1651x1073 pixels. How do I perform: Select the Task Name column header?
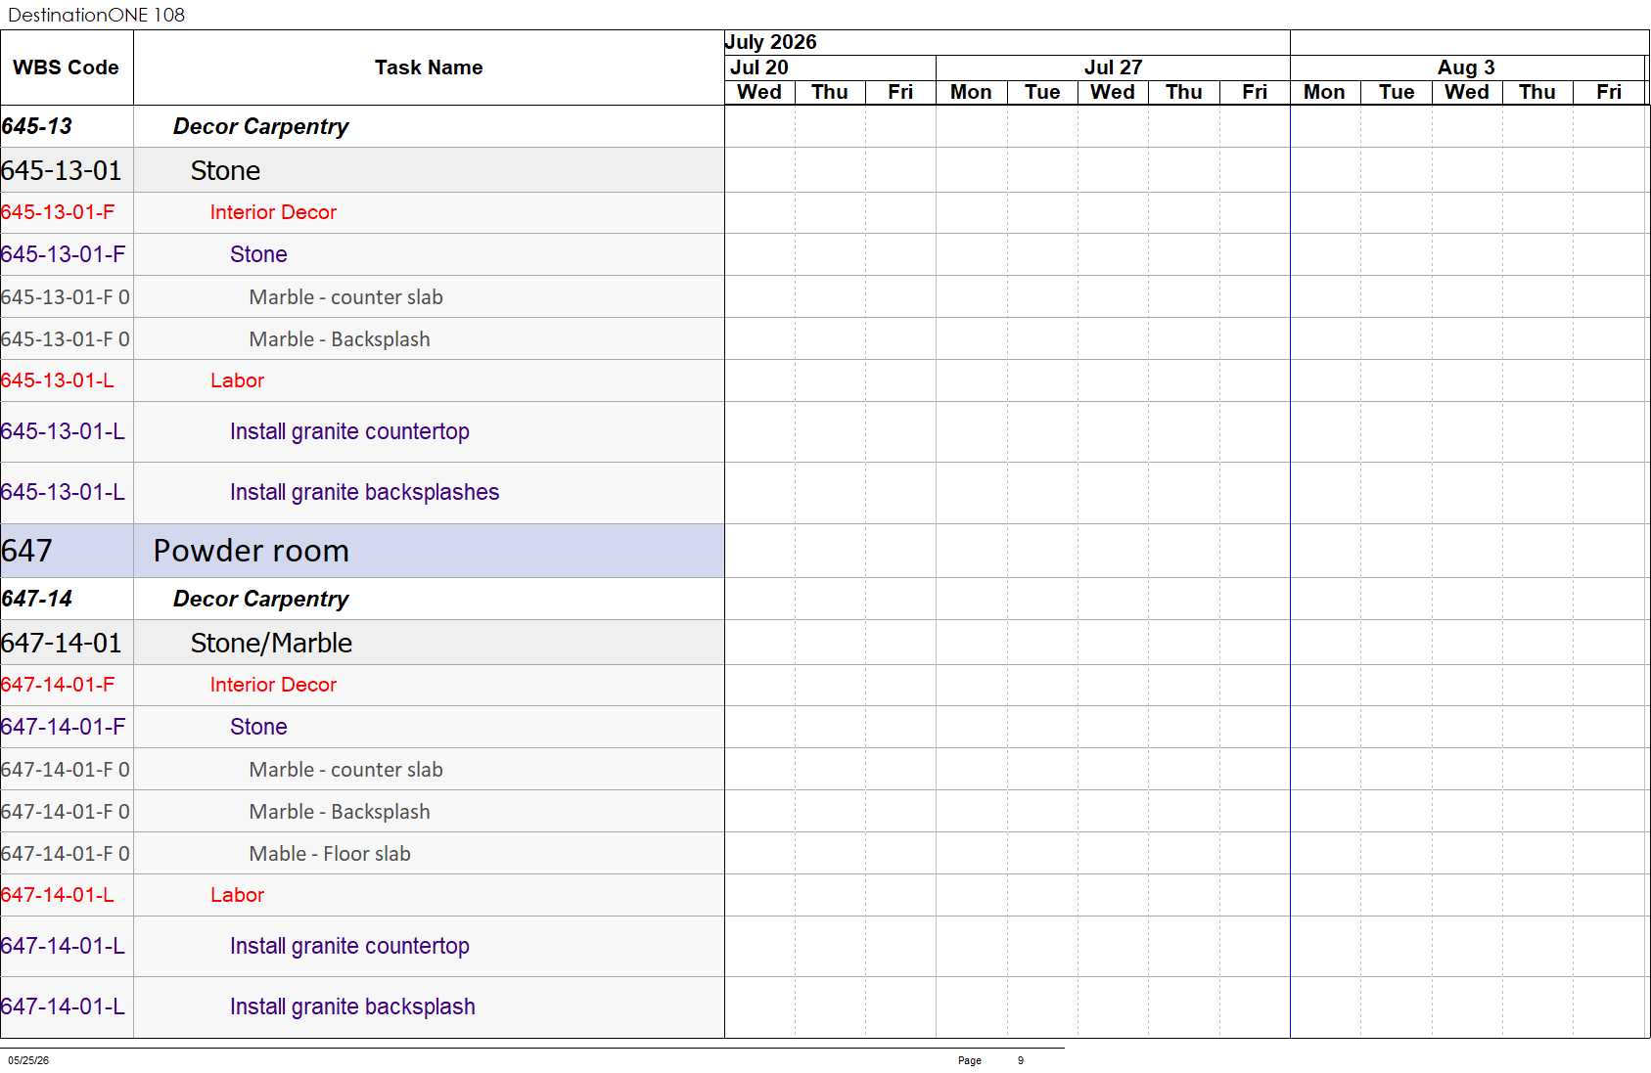coord(429,67)
